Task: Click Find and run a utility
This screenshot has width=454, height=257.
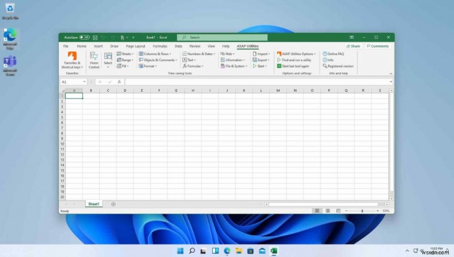Action: coord(294,60)
